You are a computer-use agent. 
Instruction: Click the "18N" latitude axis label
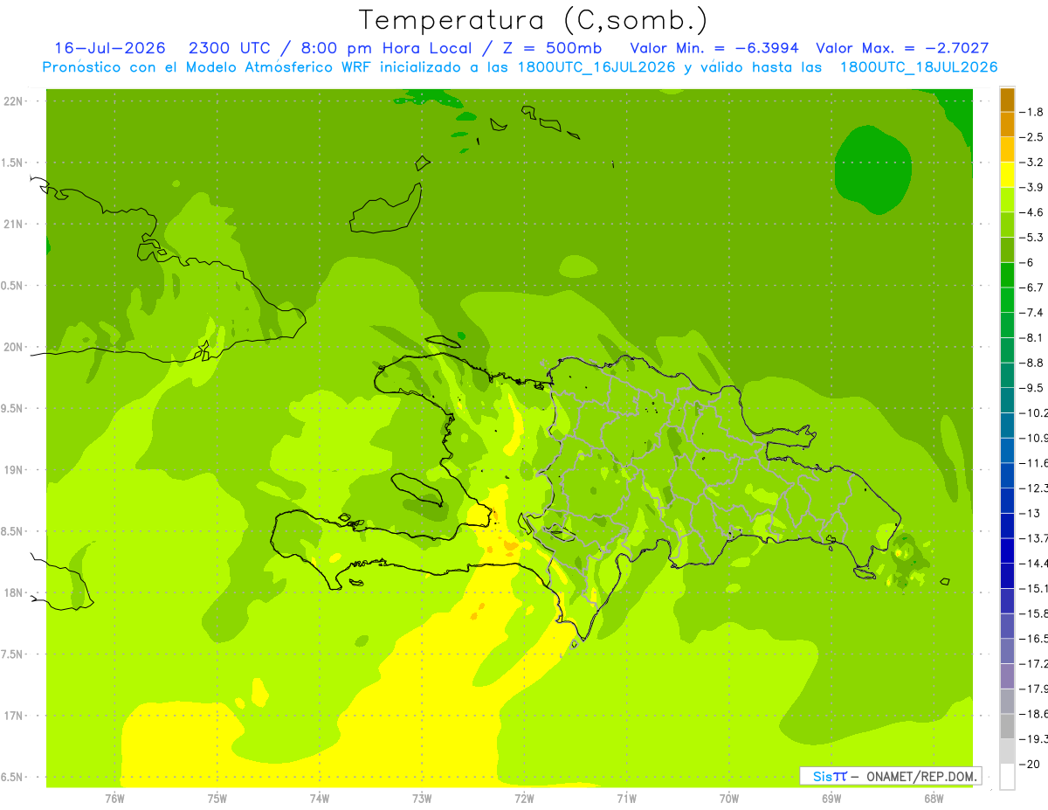13,593
